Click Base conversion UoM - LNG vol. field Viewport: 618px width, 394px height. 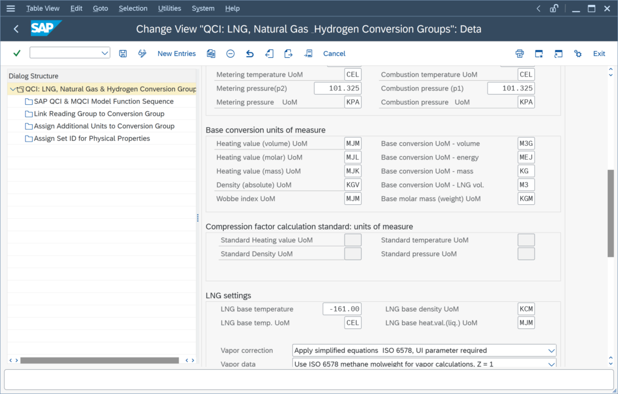tap(526, 184)
